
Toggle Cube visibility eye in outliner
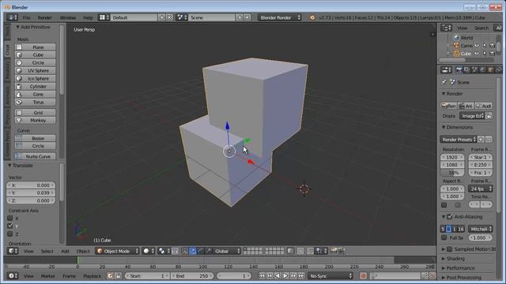point(477,54)
